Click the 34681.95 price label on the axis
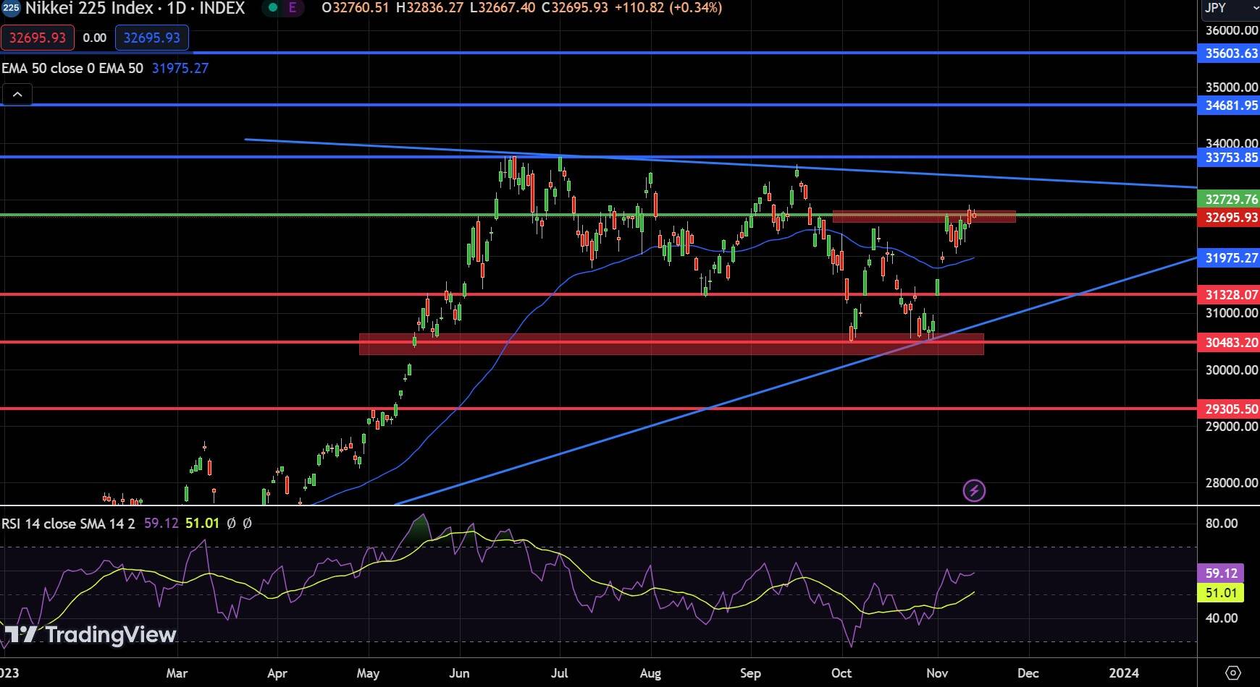The width and height of the screenshot is (1260, 687). (1230, 105)
